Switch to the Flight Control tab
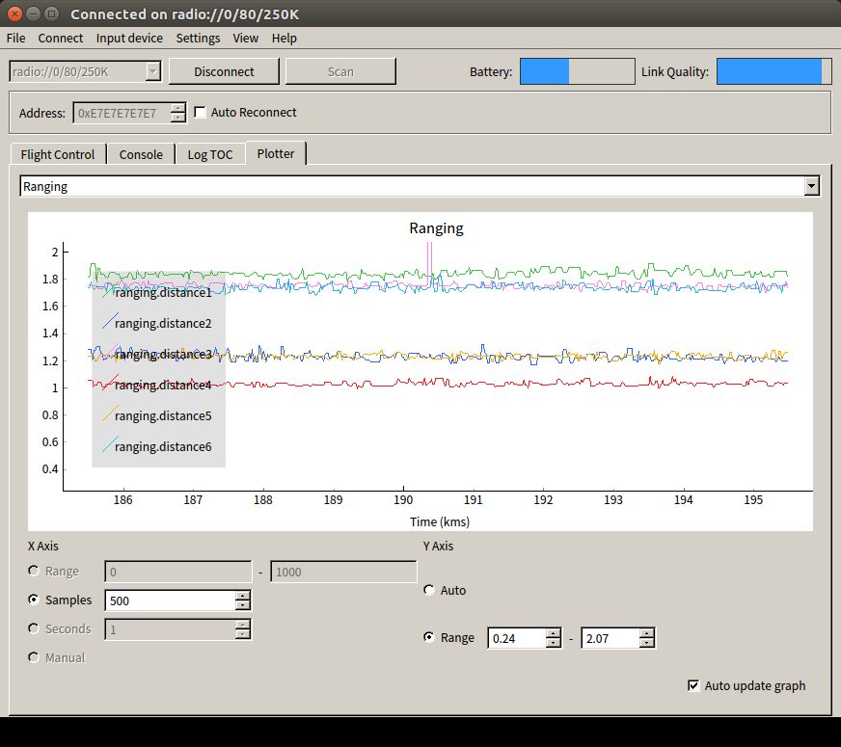This screenshot has width=841, height=747. (58, 154)
